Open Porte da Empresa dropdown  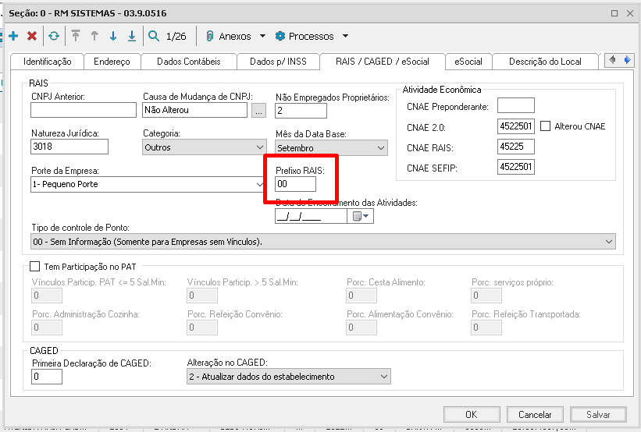pos(148,184)
